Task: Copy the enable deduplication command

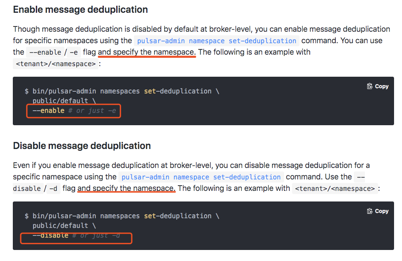Action: coord(378,86)
